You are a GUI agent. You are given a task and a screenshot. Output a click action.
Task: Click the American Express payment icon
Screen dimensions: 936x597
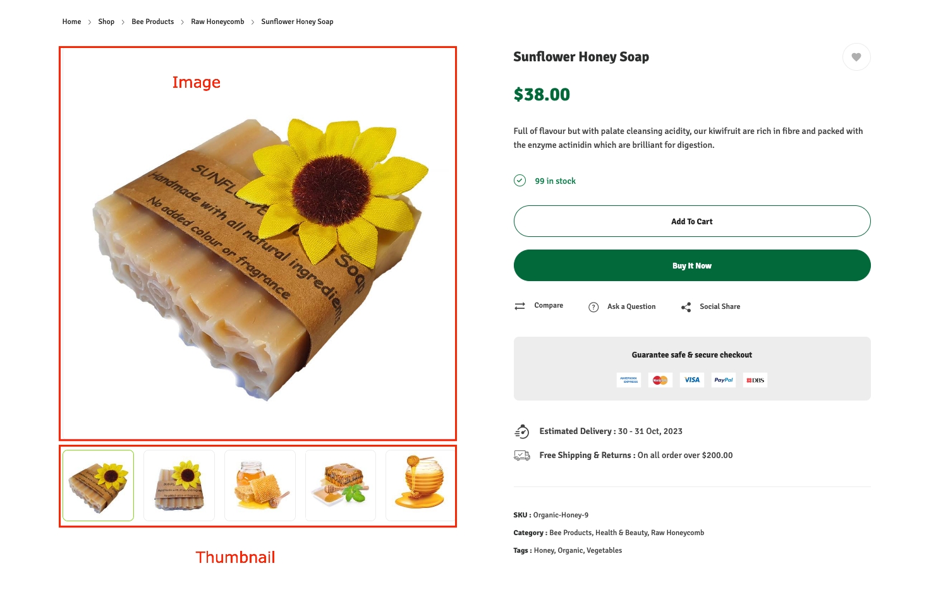628,380
